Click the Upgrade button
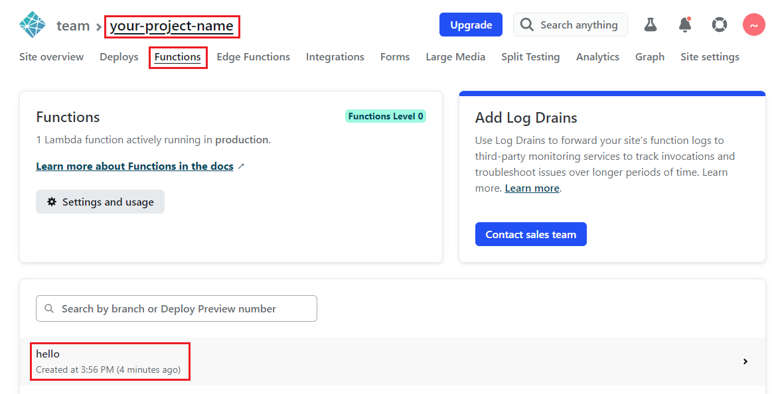 [471, 24]
